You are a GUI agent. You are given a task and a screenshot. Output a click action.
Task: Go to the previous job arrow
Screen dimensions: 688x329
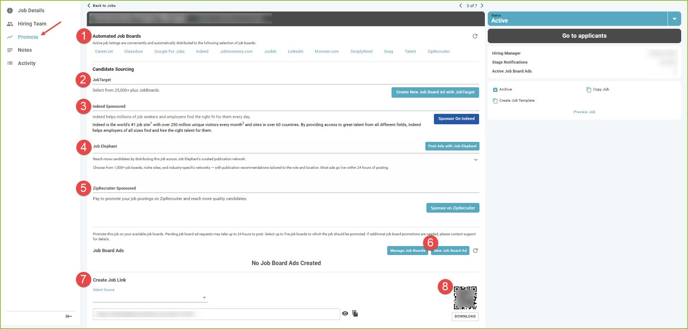(460, 5)
